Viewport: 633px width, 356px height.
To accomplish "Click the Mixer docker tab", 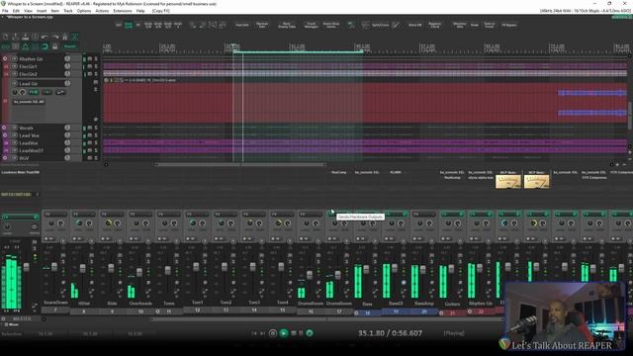I will pyautogui.click(x=11, y=324).
